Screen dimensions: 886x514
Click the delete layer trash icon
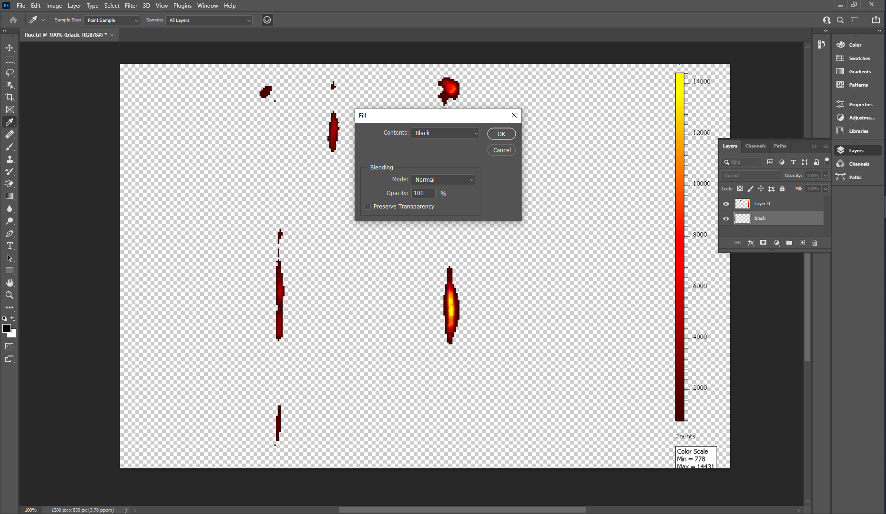(x=815, y=243)
